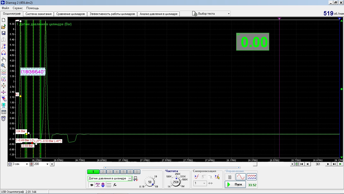Screen dimensions: 344x194
Task: Switch to Сравнение цилиндров tab
Action: coord(71,14)
